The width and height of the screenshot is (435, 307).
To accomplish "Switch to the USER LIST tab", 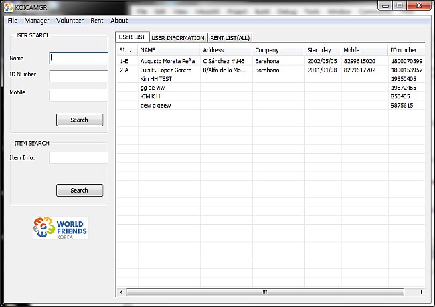I will tap(132, 37).
